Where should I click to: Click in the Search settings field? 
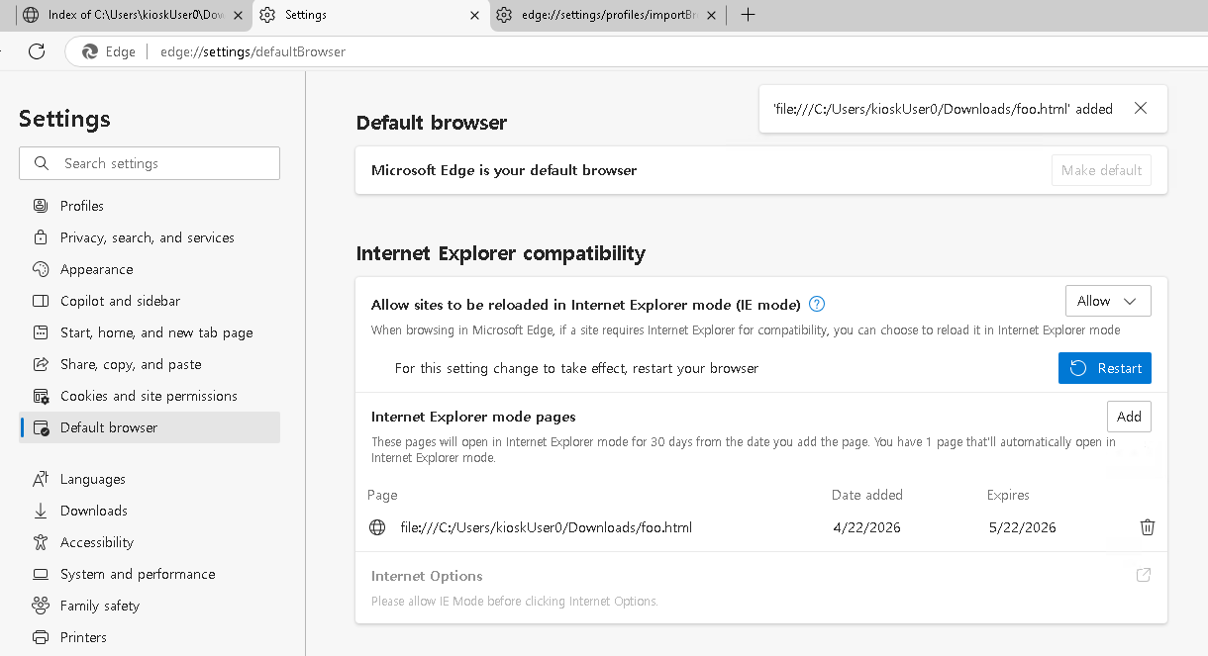click(x=150, y=163)
